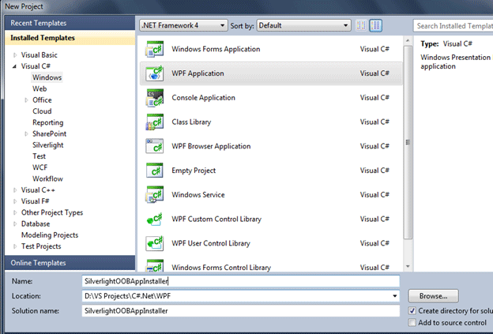Click the Windows Forms Application template icon
493x334 pixels.
tap(154, 49)
